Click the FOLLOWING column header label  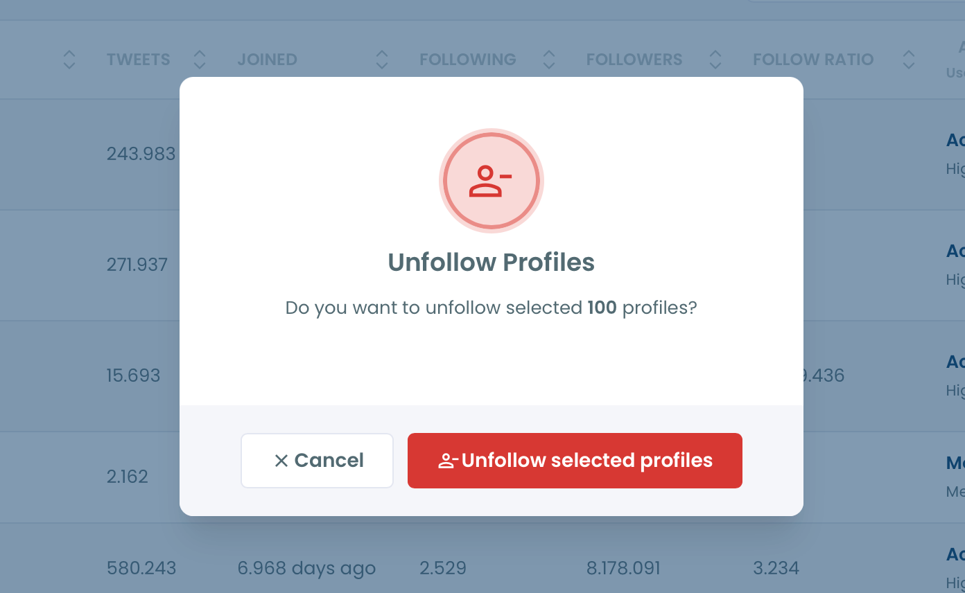pos(467,60)
